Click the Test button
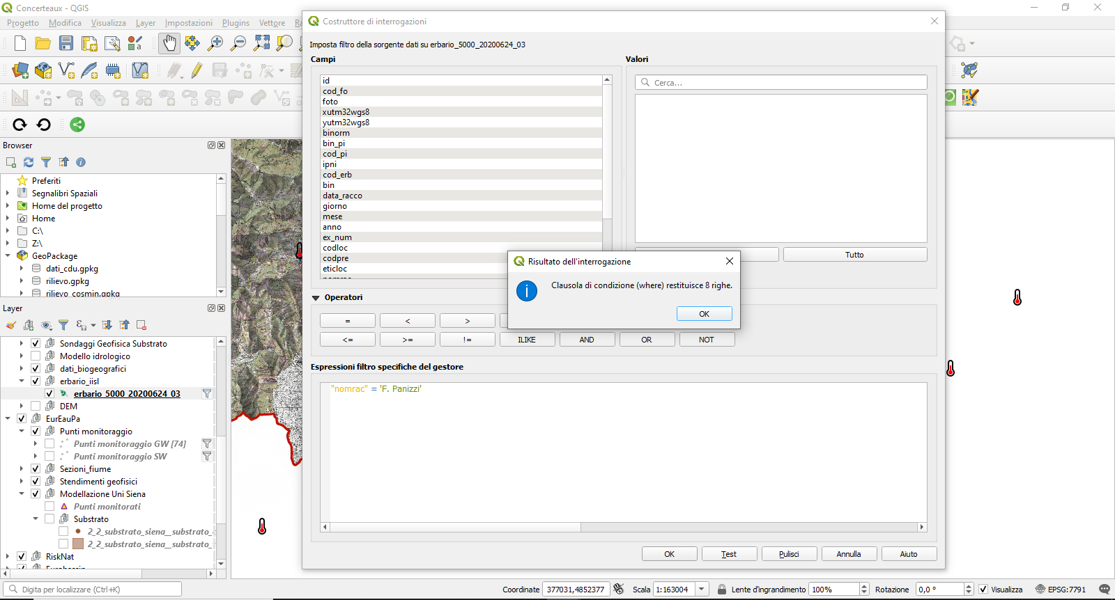This screenshot has height=600, width=1115. tap(729, 554)
